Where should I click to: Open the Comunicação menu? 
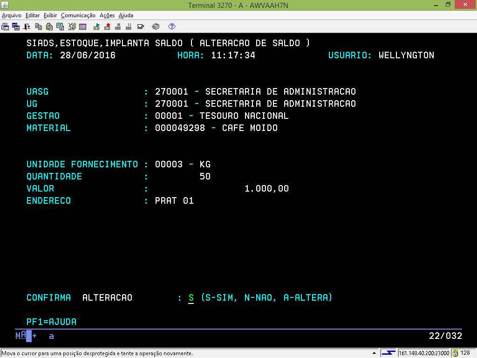click(78, 15)
